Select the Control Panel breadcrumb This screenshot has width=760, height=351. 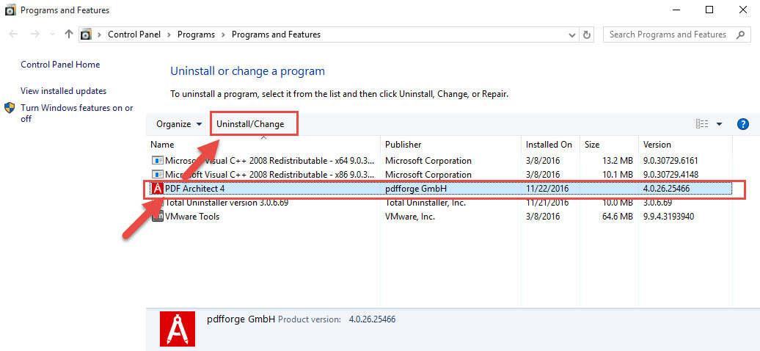pyautogui.click(x=134, y=35)
